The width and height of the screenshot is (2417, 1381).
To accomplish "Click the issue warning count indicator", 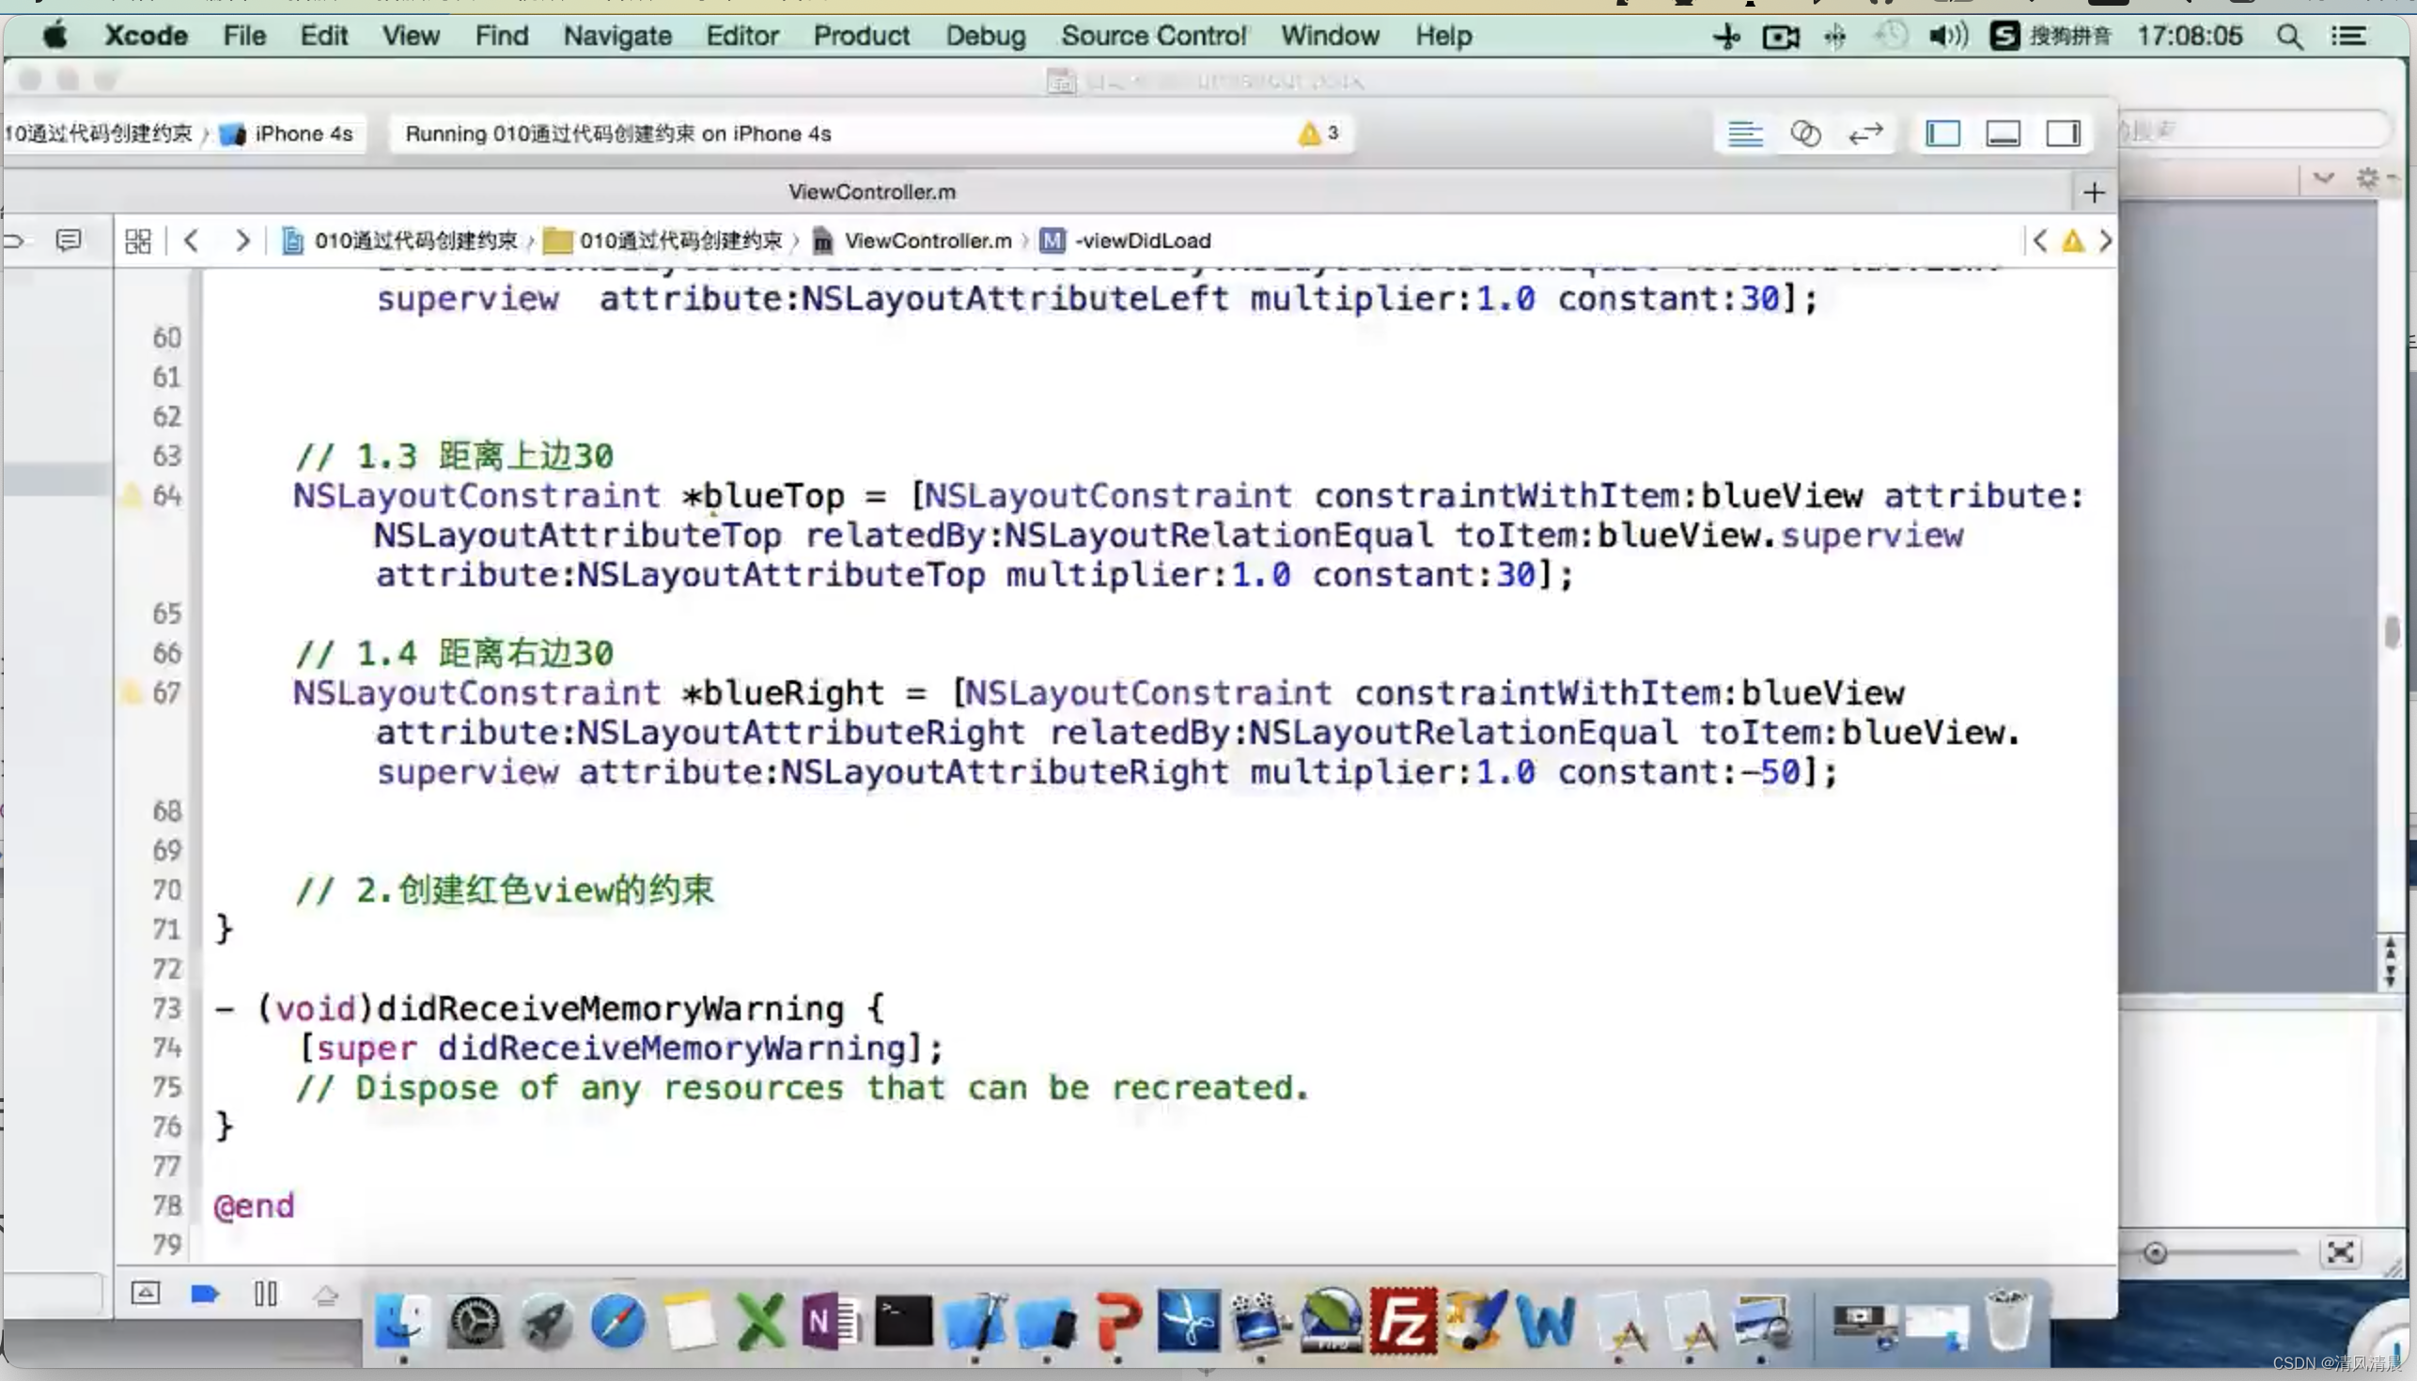I will click(1318, 133).
